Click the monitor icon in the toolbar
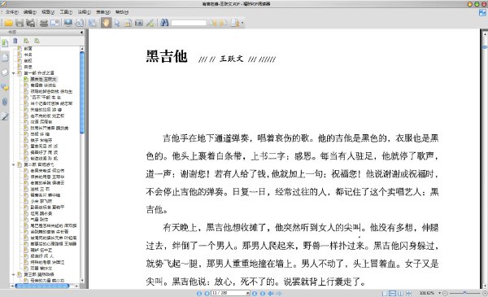The image size is (488, 297). coord(68,23)
